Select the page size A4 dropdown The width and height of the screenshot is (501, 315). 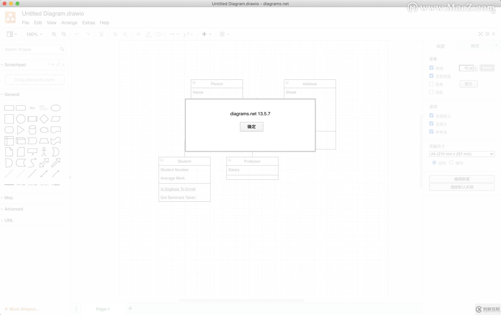(x=462, y=154)
